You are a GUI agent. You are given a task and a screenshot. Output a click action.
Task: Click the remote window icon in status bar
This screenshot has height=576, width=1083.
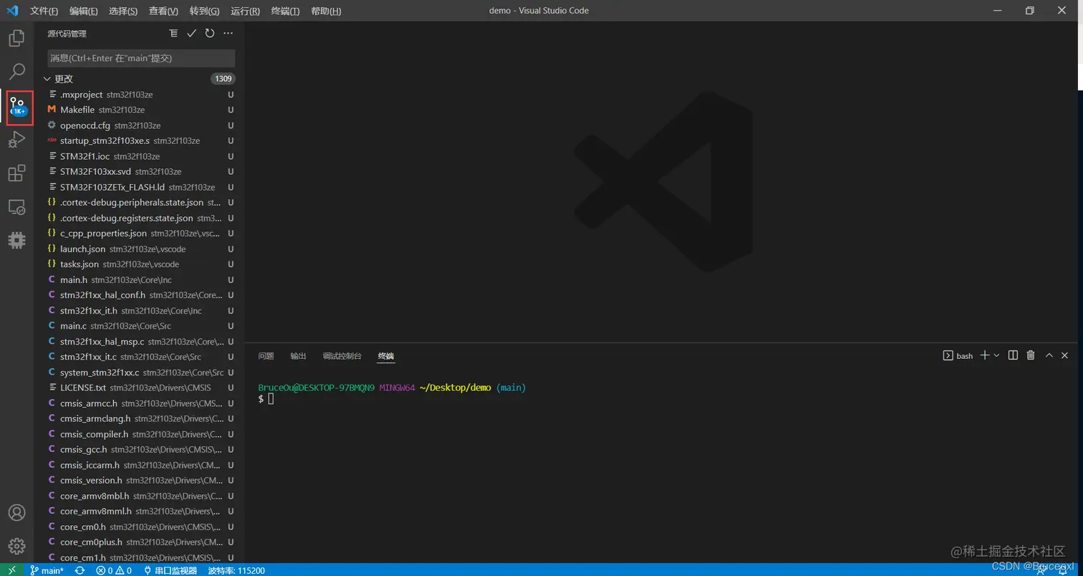tap(12, 570)
